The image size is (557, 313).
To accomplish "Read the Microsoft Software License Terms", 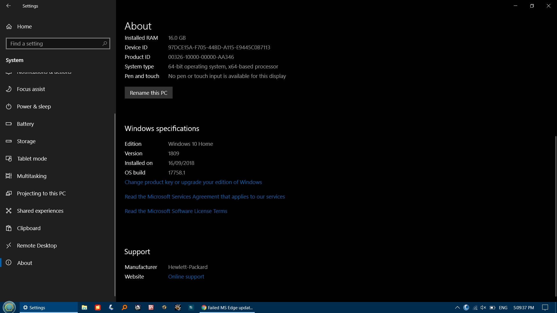I will pos(176,211).
